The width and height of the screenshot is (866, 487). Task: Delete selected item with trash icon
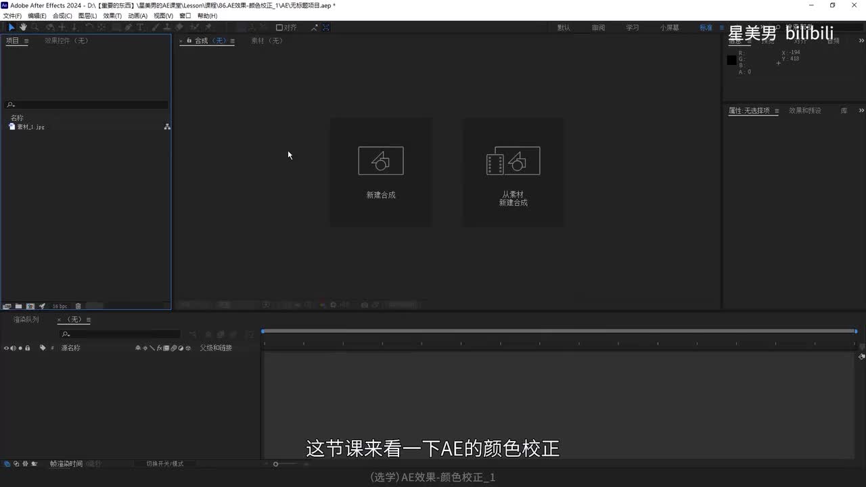click(78, 306)
